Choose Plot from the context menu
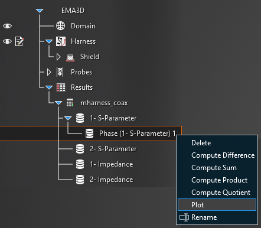261x228 pixels. point(217,205)
